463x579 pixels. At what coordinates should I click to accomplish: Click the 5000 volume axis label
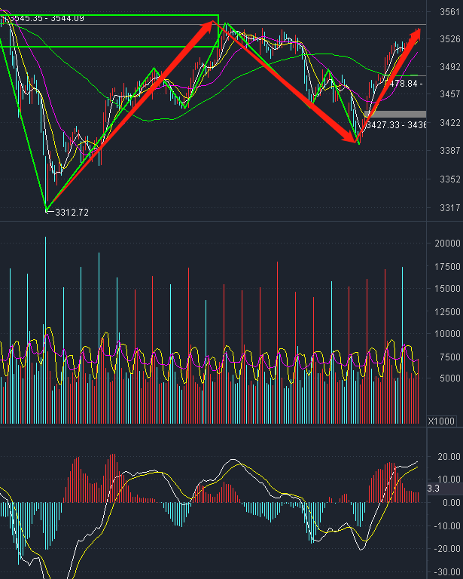[x=449, y=378]
